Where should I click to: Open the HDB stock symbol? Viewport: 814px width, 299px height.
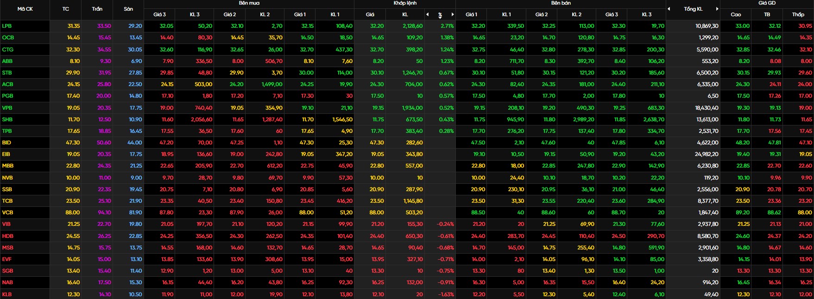point(7,236)
